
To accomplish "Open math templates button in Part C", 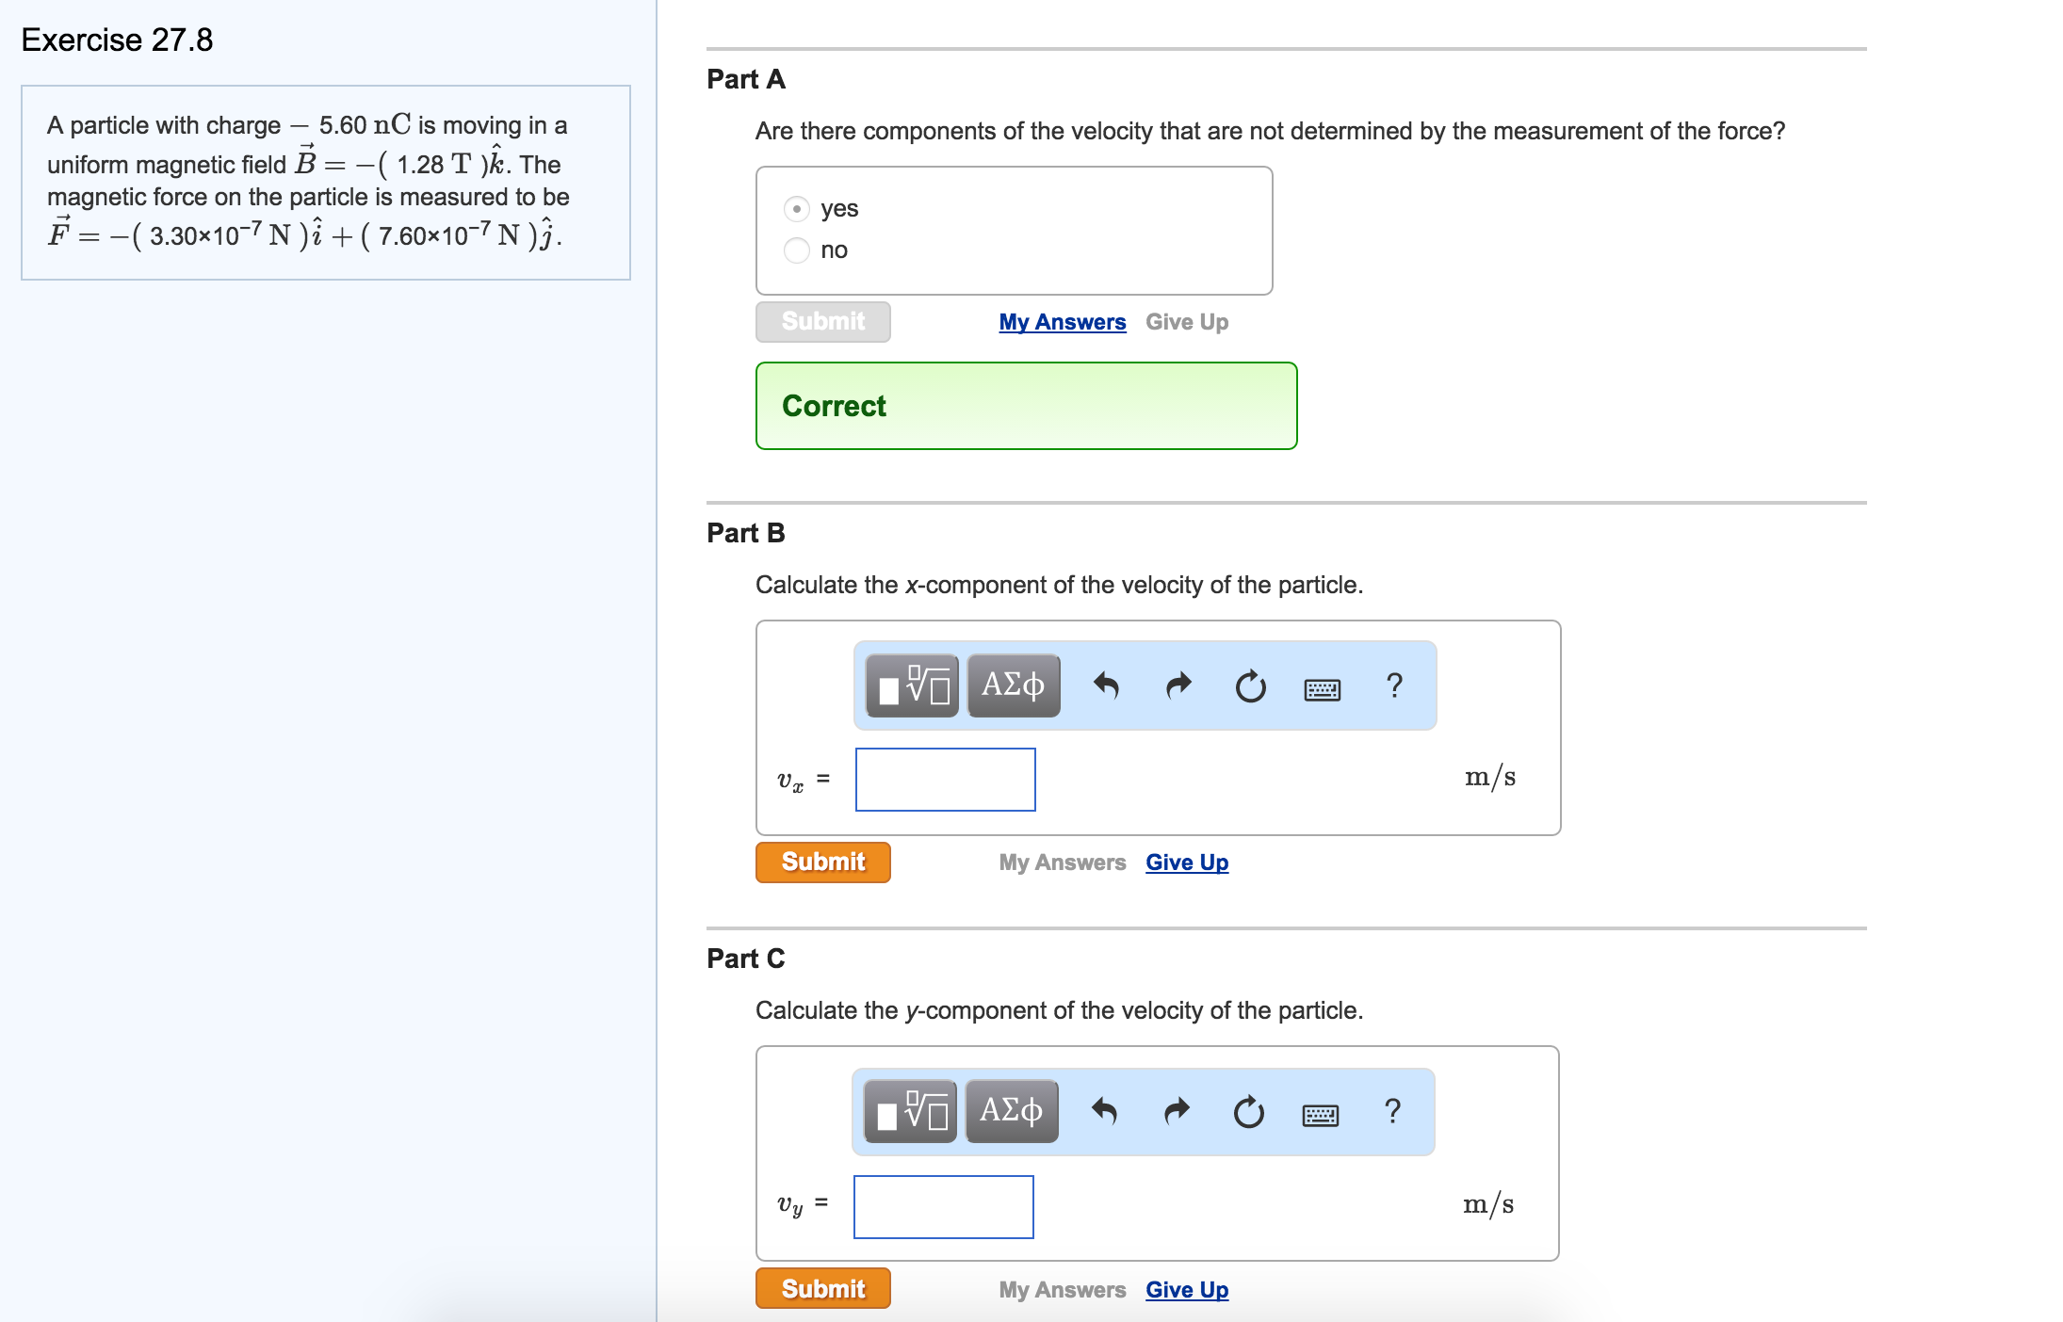I will 909,1112.
